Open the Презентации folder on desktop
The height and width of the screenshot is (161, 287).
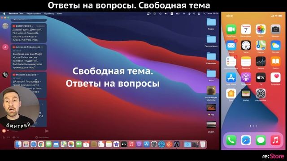pyautogui.click(x=211, y=39)
